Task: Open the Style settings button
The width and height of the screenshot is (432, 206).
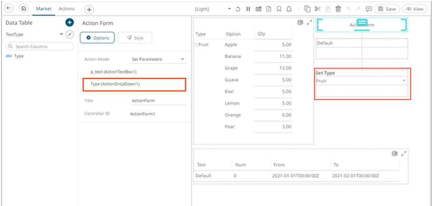Action: 134,38
